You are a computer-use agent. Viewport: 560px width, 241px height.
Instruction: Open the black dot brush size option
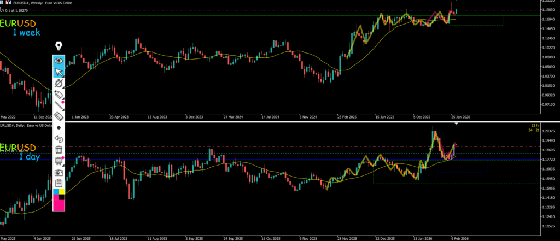[x=59, y=127]
